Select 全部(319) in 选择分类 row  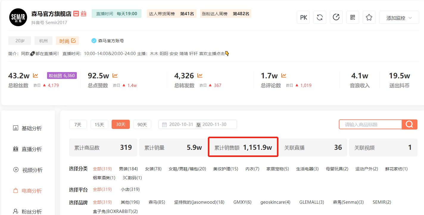[102, 169]
